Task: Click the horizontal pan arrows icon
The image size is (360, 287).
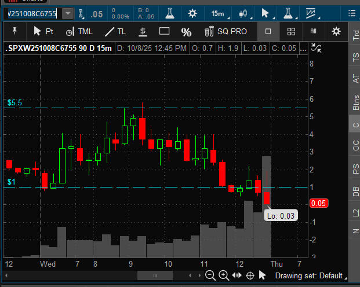Action: pyautogui.click(x=237, y=275)
